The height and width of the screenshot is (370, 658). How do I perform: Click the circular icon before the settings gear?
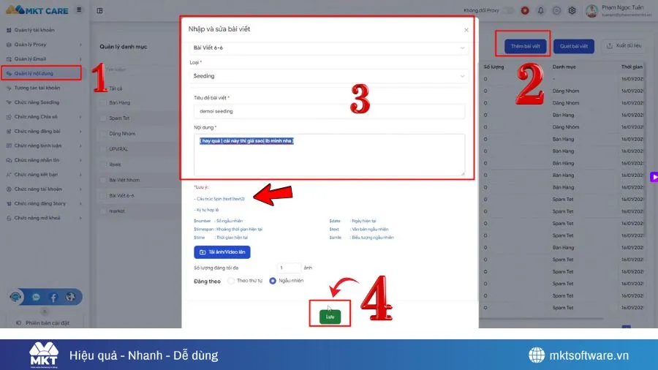[556, 10]
